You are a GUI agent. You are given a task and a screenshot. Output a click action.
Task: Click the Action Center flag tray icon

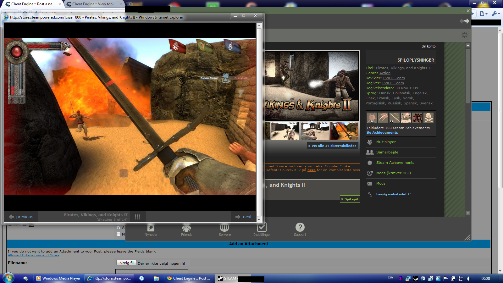(445, 278)
